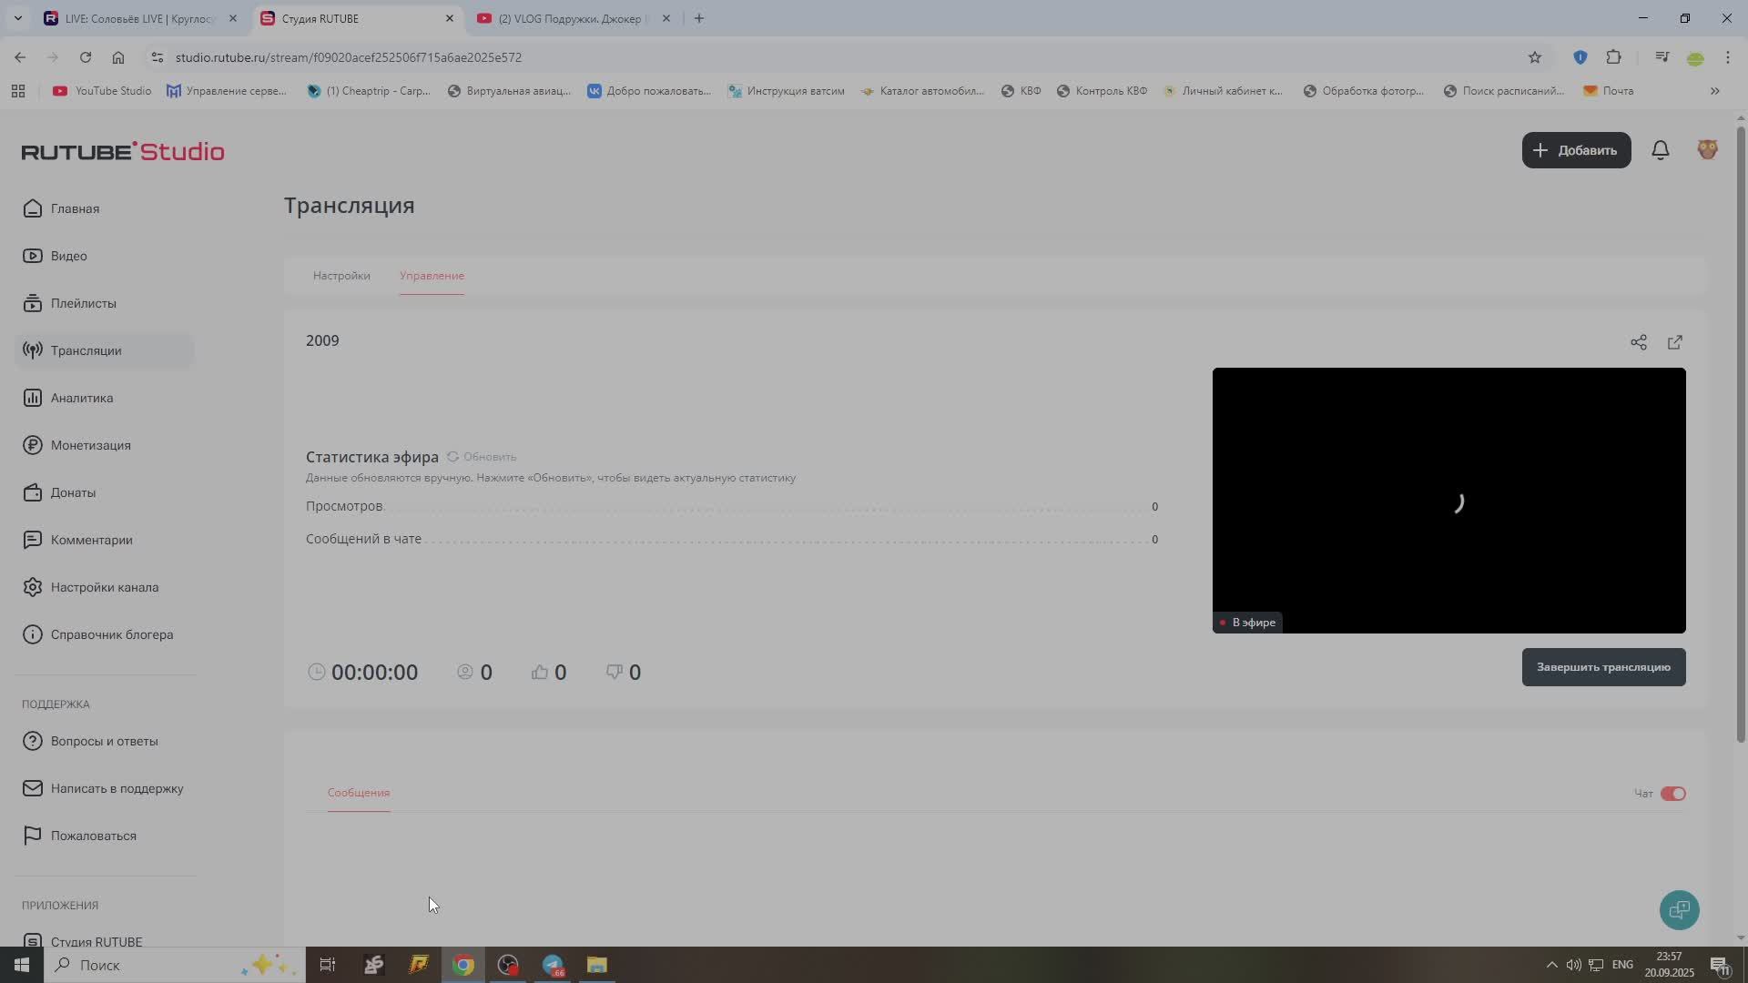Open the stream in a new window icon
Screen dimensions: 1748x983
pyautogui.click(x=1674, y=342)
